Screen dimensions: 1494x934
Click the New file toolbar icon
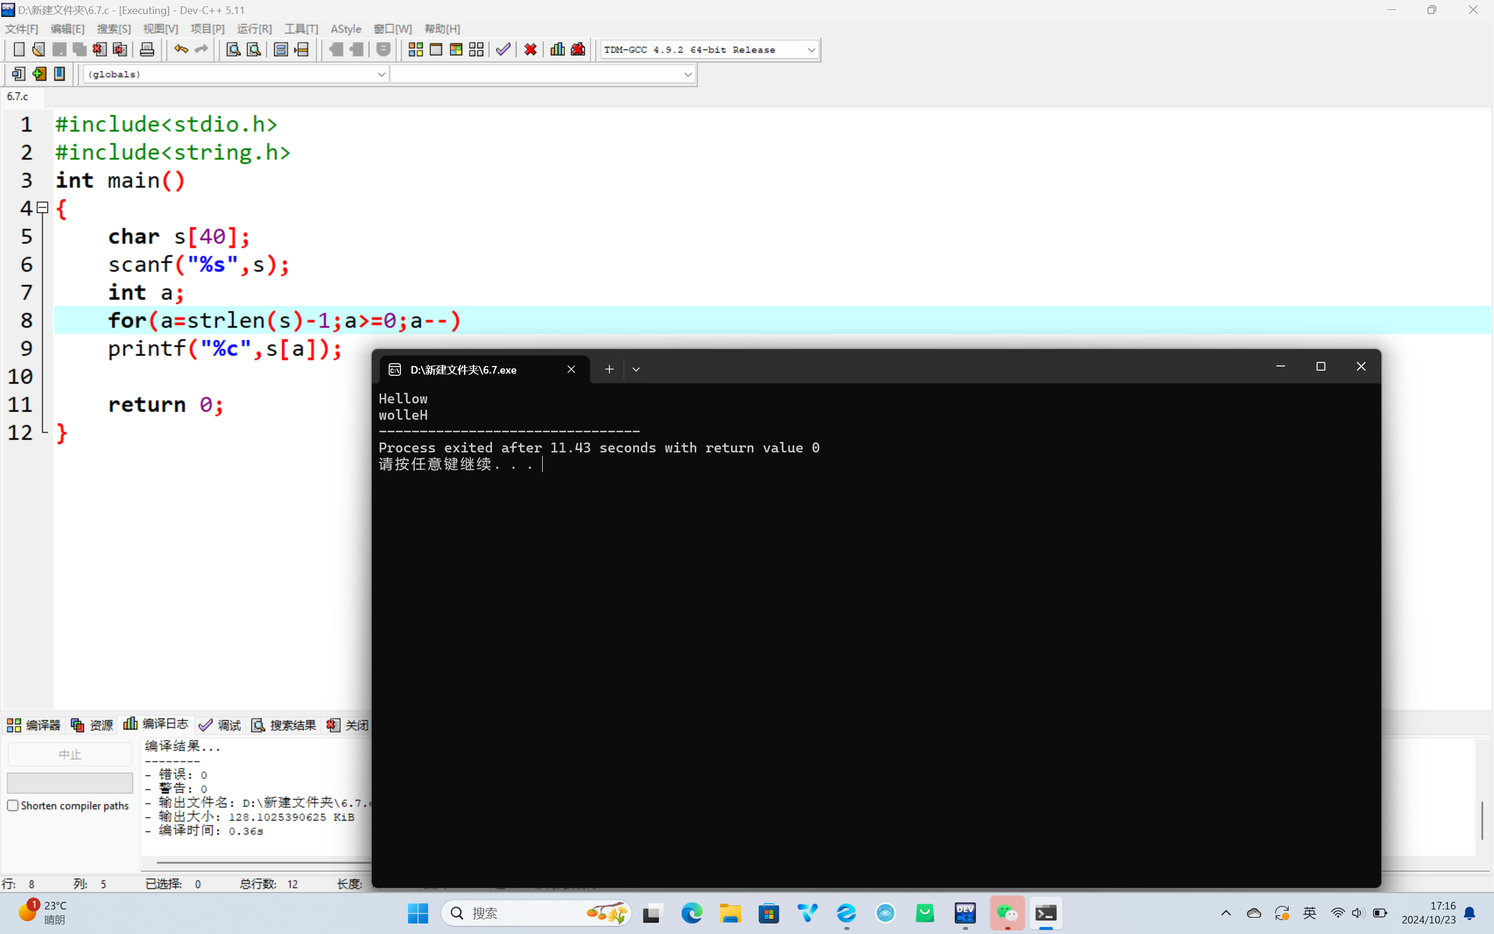click(x=19, y=50)
